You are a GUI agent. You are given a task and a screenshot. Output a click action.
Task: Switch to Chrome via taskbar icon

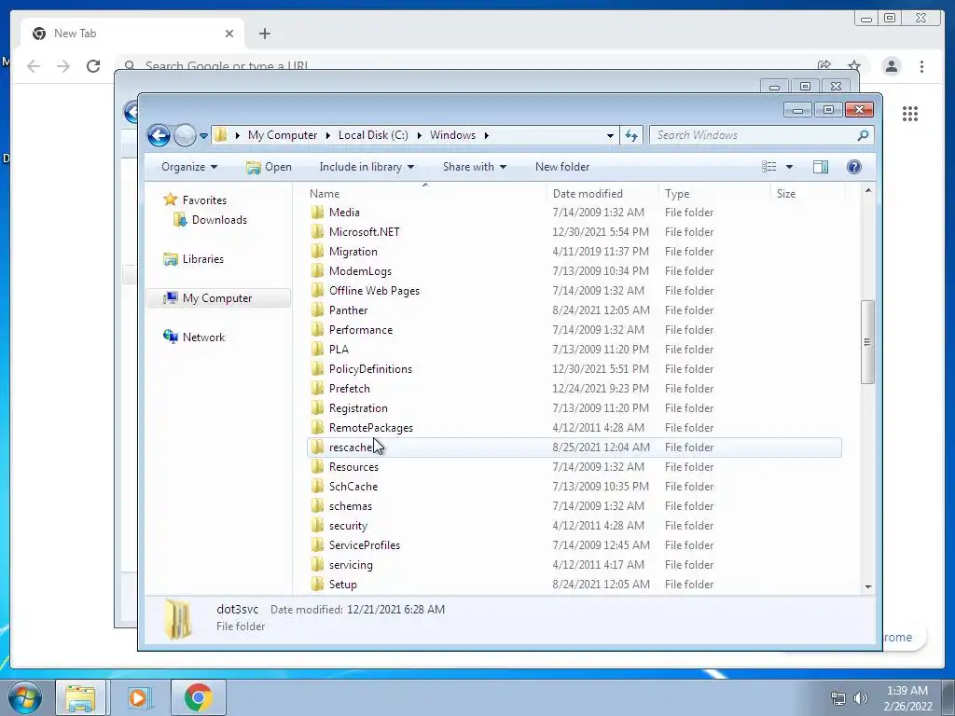point(198,697)
